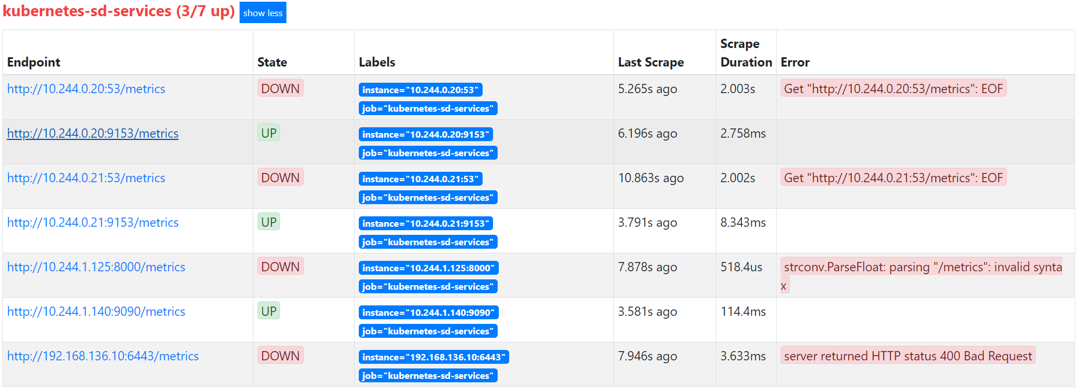Open the 192.168.136.10:6443 metrics endpoint link
The height and width of the screenshot is (391, 1085).
coord(103,356)
